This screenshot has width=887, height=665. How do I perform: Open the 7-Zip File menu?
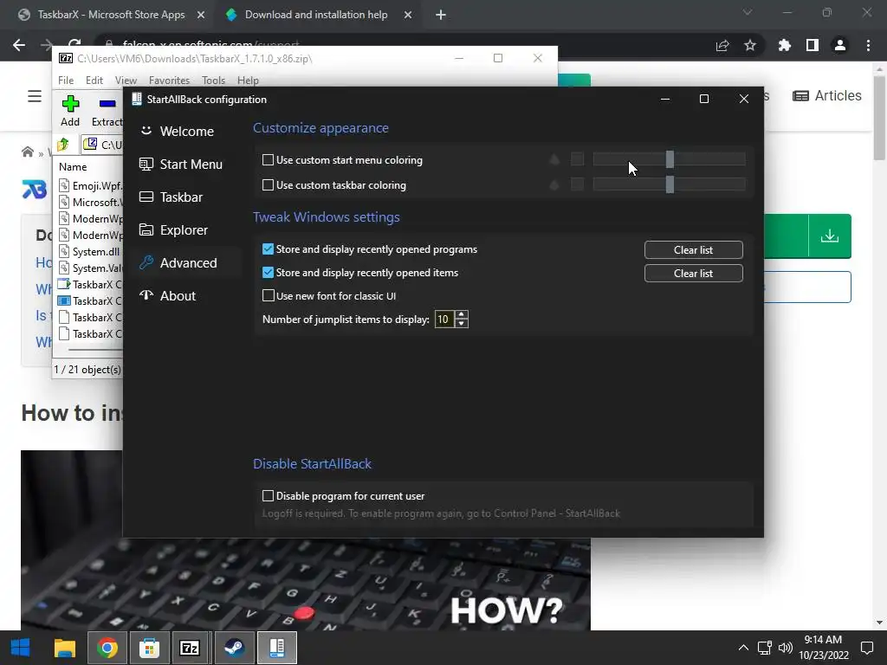click(66, 81)
